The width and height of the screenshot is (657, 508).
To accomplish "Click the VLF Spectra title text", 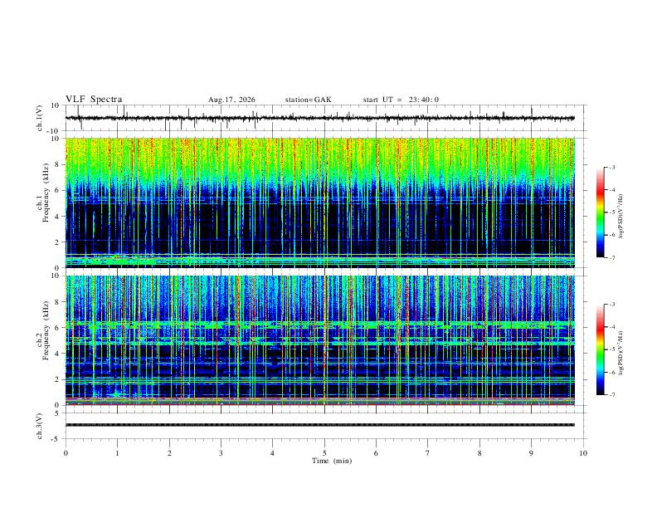I will (x=94, y=100).
